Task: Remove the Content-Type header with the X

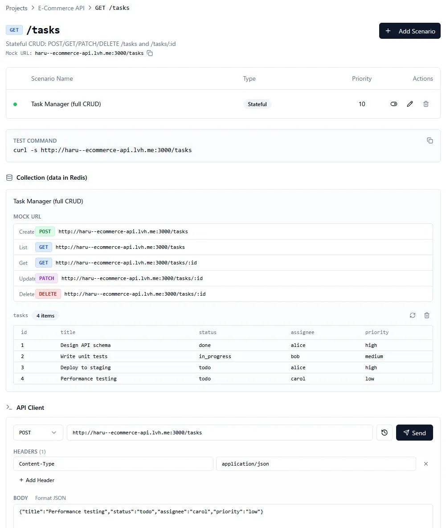Action: pyautogui.click(x=426, y=464)
